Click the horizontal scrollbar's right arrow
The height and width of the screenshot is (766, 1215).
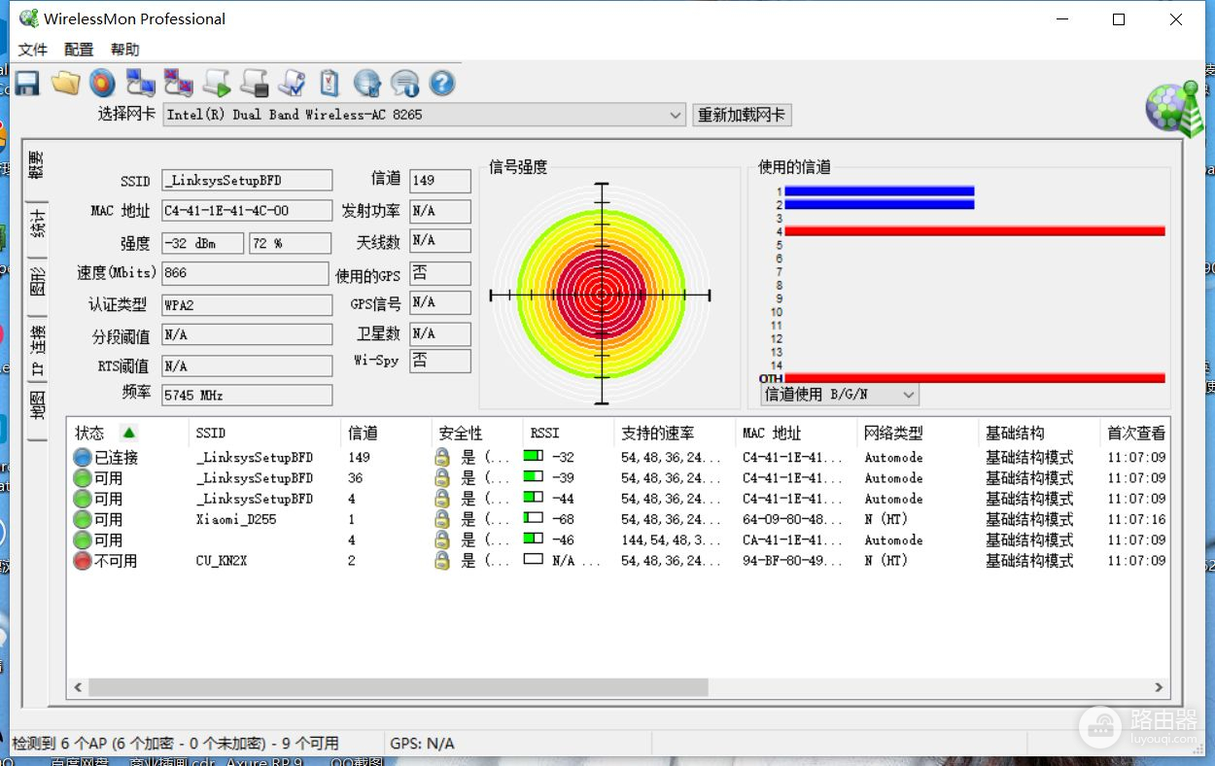click(x=1159, y=687)
